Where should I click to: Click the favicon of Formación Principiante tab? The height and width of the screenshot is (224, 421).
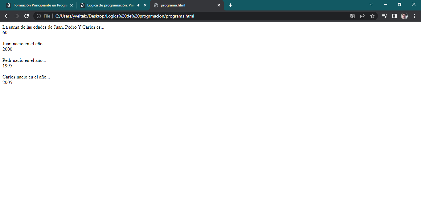coord(9,5)
